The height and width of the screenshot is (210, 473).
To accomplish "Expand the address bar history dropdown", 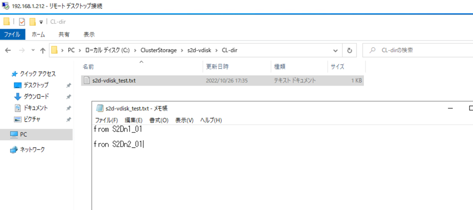I will (335, 51).
